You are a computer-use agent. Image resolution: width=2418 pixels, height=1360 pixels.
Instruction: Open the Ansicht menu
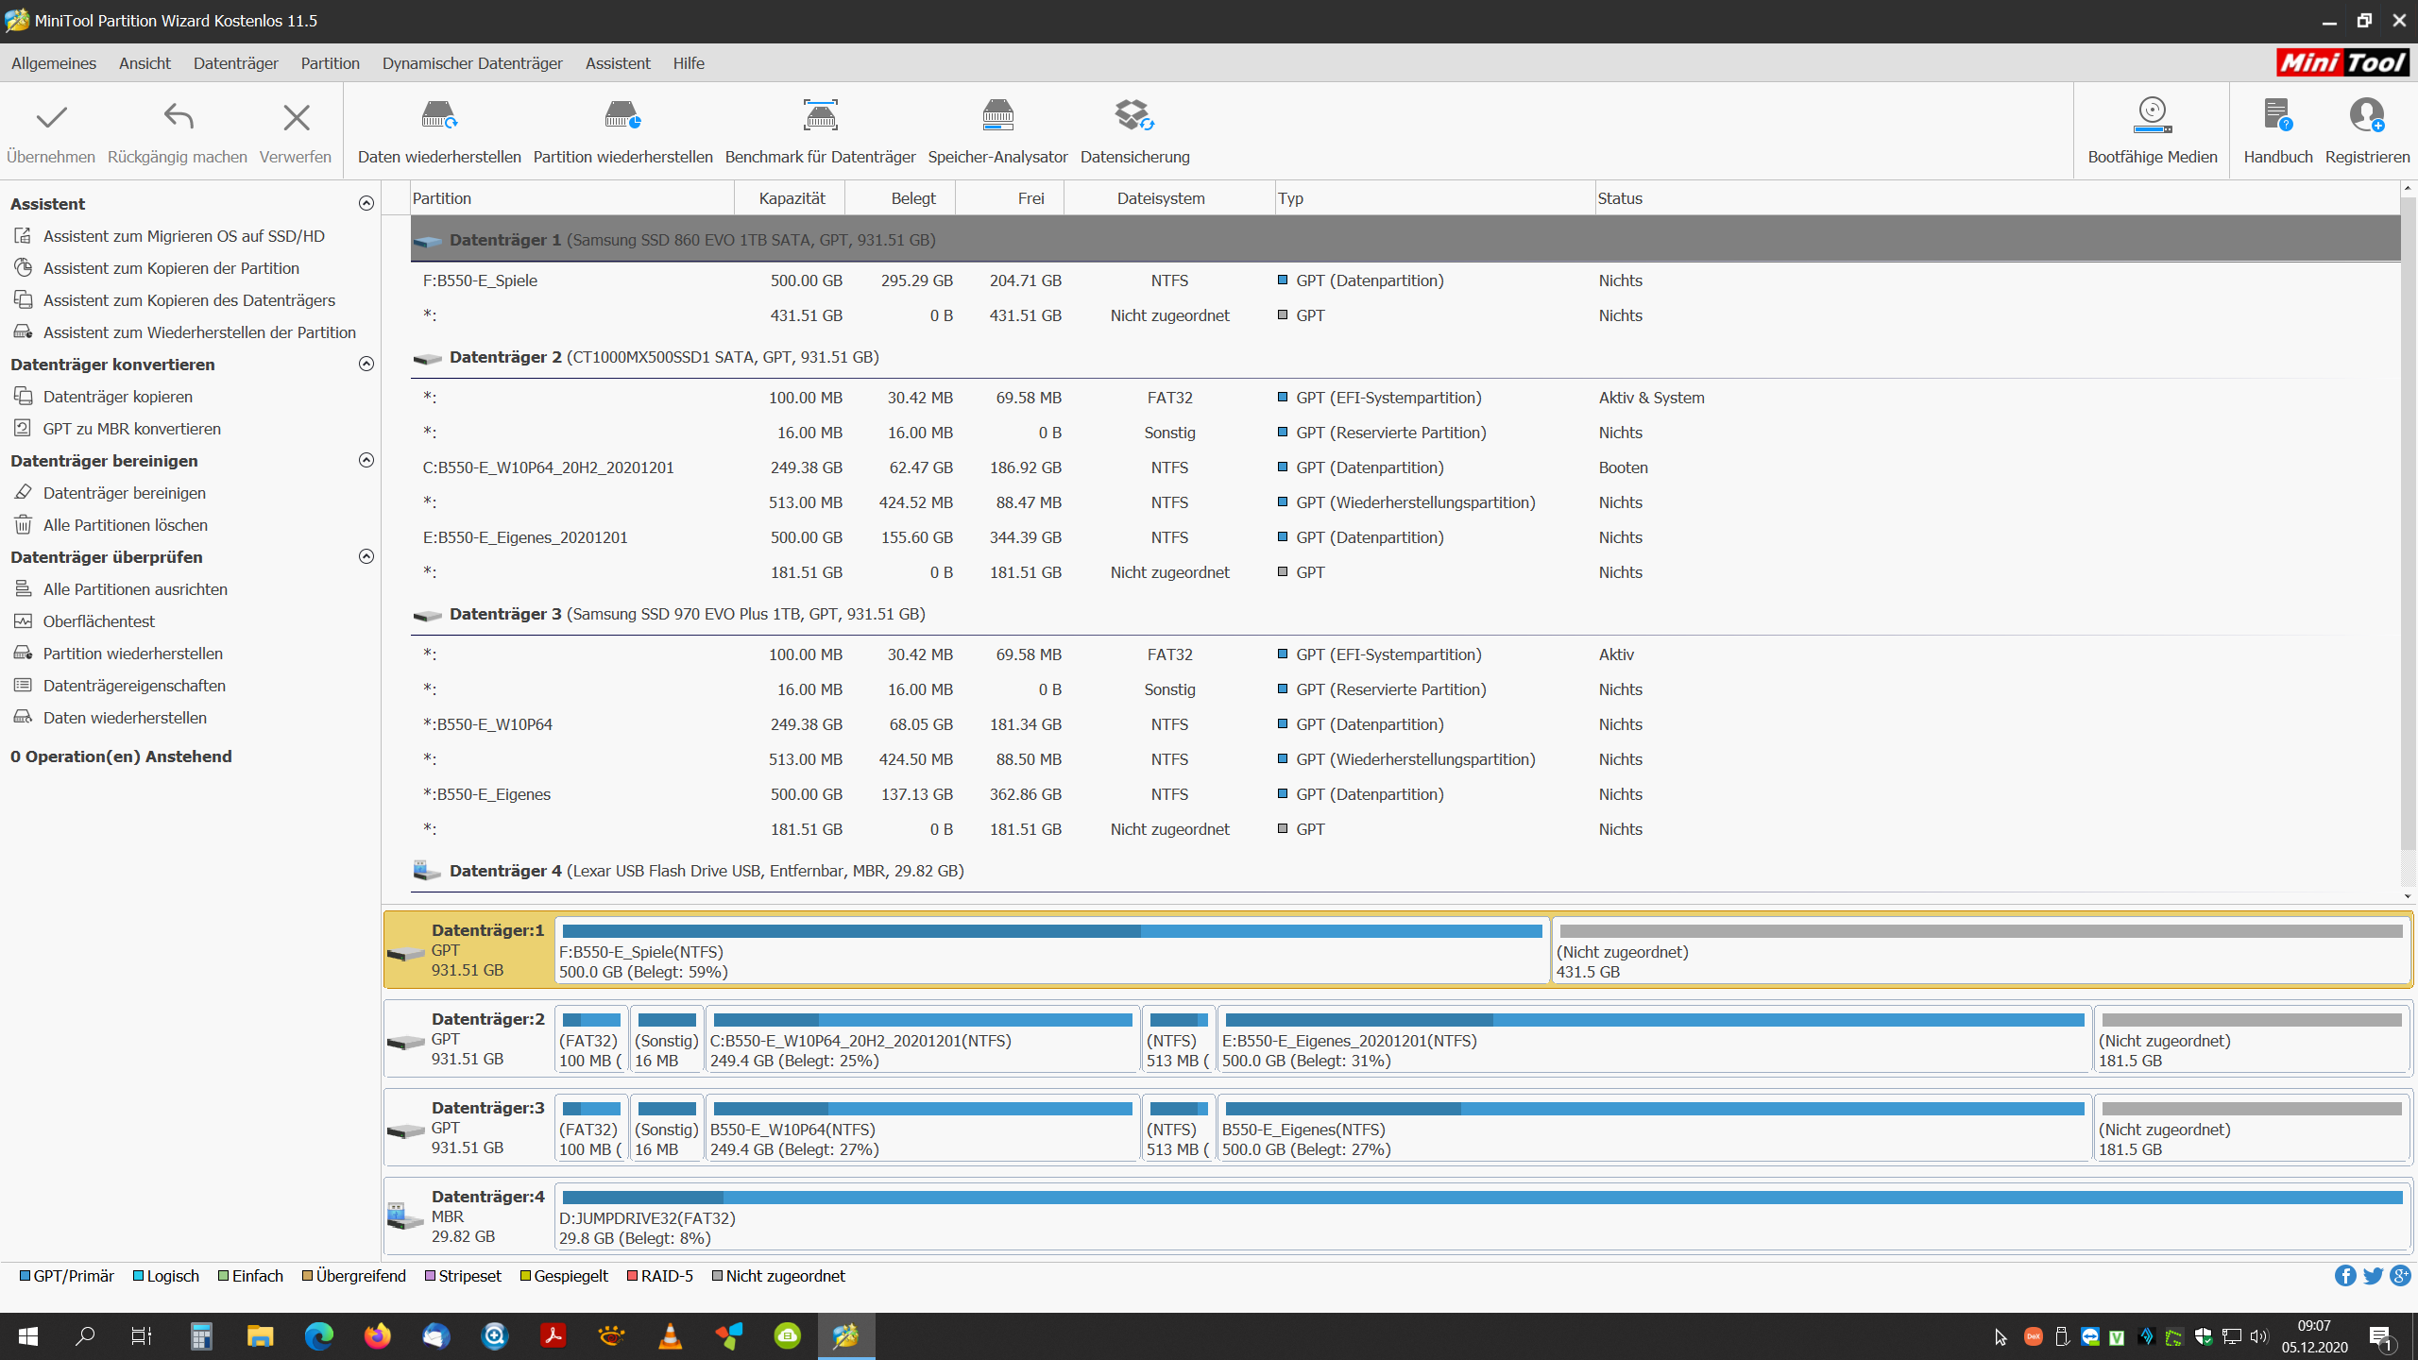tap(145, 63)
